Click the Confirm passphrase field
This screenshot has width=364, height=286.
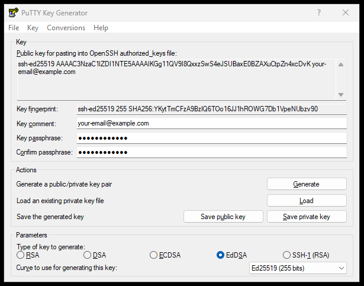coord(211,152)
